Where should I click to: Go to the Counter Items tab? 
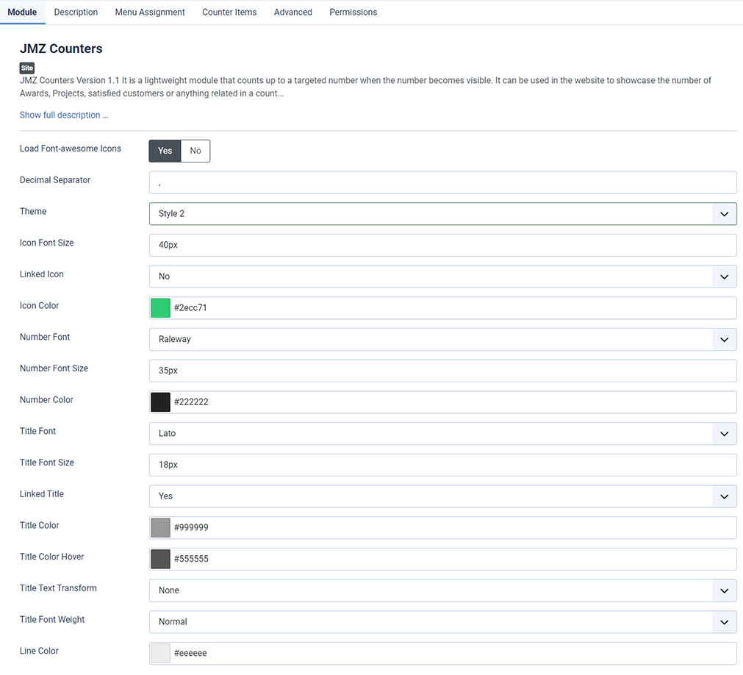pos(229,12)
